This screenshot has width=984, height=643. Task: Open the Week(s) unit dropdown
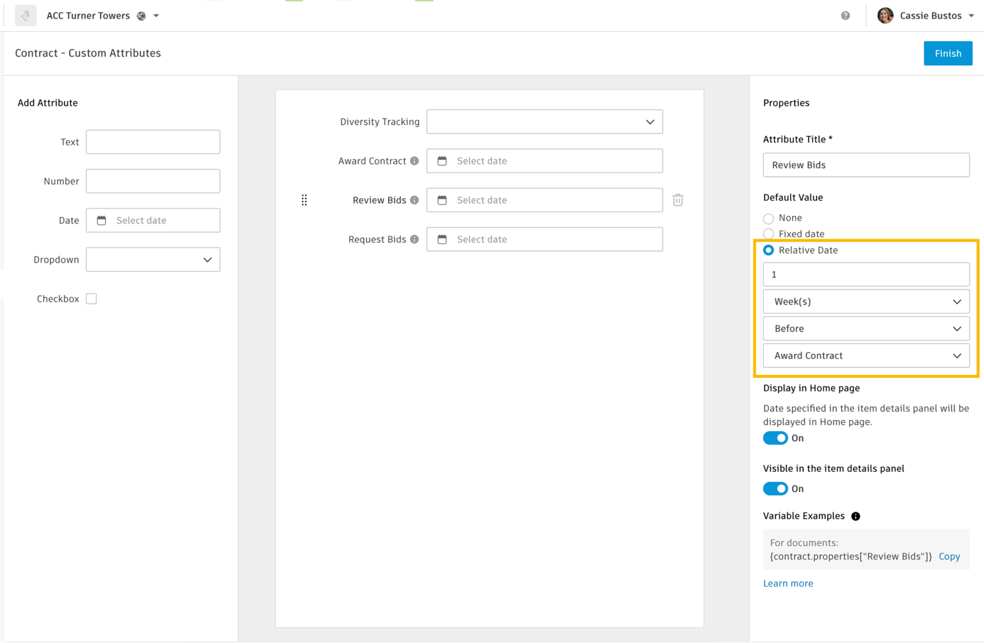click(x=866, y=302)
